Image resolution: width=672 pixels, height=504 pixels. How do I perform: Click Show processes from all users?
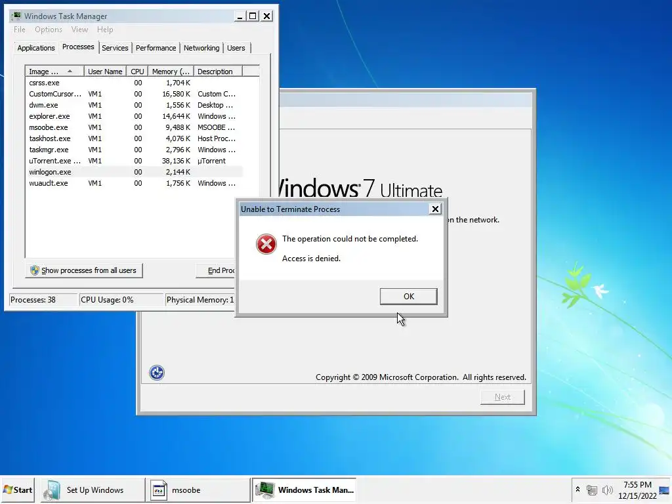pyautogui.click(x=84, y=270)
